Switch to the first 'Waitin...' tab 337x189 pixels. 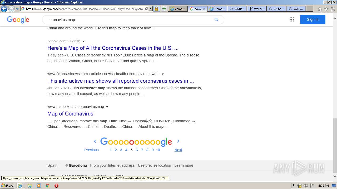[x=237, y=9]
